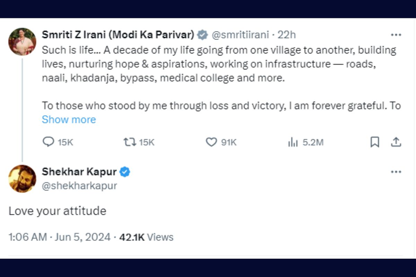Click the reply icon with 15K
The height and width of the screenshot is (277, 416).
pyautogui.click(x=48, y=142)
